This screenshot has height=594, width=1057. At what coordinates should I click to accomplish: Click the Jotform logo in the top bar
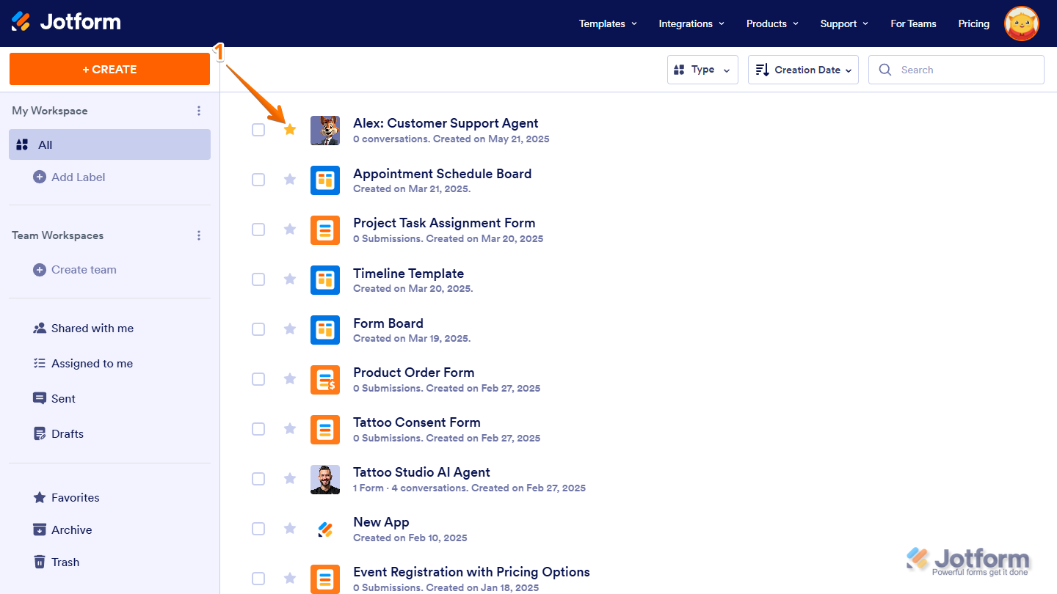[66, 21]
